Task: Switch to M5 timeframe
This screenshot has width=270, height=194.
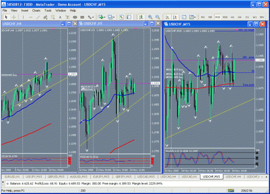Action: (210, 17)
